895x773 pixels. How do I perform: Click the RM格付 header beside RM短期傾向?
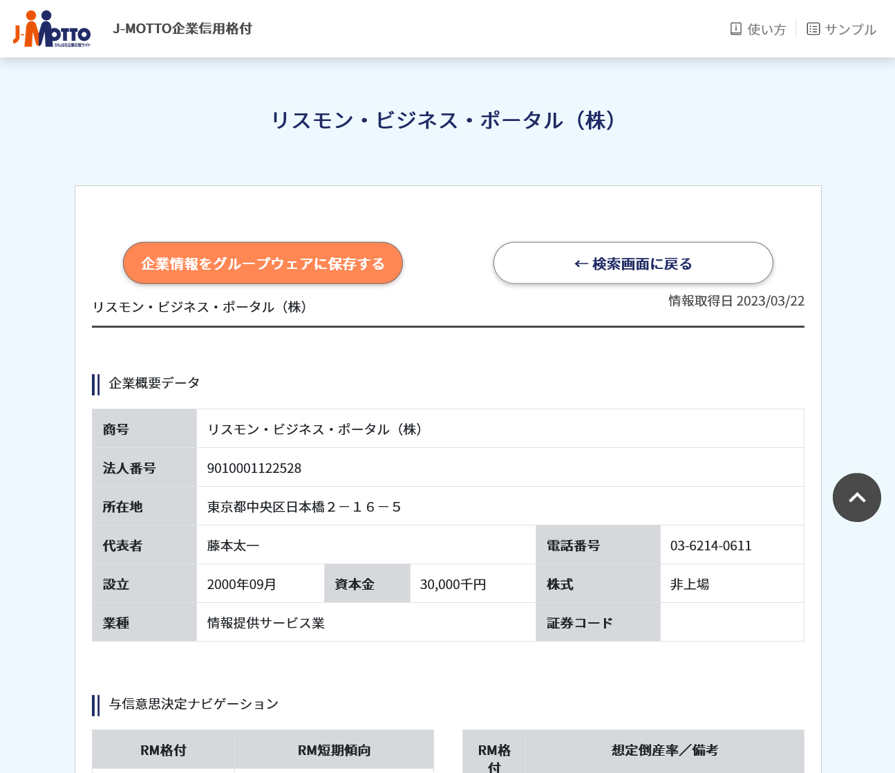[x=163, y=750]
